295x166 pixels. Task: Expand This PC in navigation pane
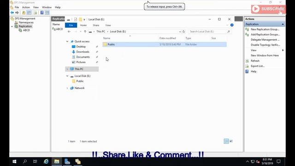(x=67, y=69)
